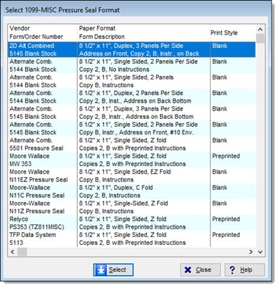Click the Select button
278x287 pixels.
coord(114,269)
